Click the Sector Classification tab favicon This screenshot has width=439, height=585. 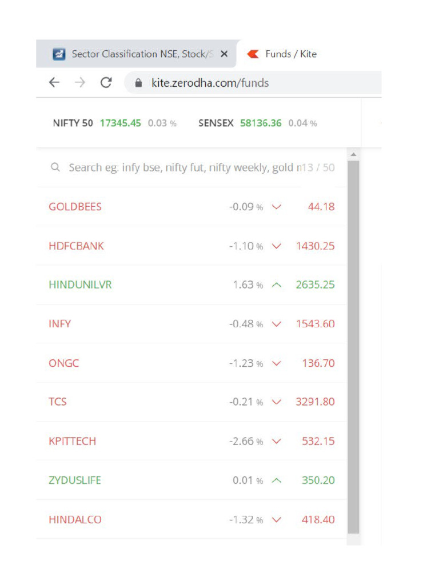pyautogui.click(x=59, y=54)
